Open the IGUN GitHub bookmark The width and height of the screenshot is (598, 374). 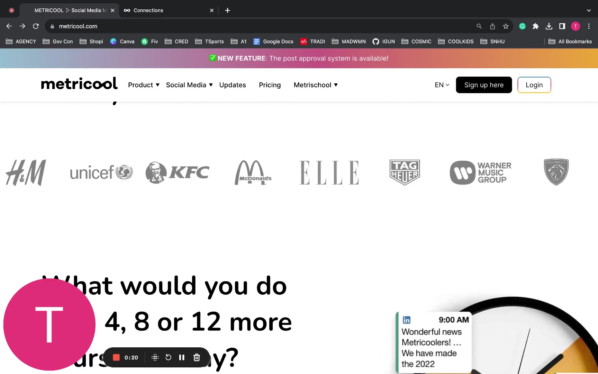383,42
